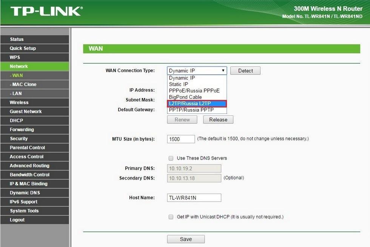Open Guest Network settings

[x=34, y=112]
